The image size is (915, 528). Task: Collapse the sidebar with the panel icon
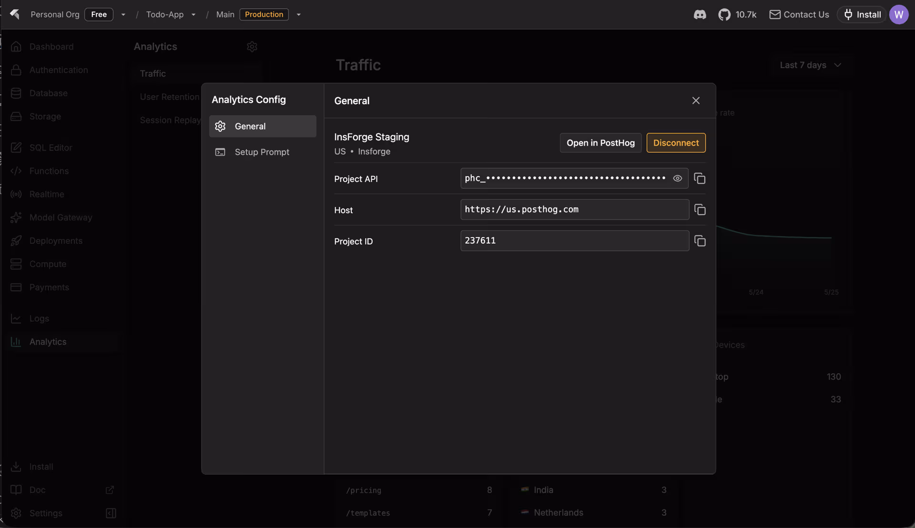[111, 513]
